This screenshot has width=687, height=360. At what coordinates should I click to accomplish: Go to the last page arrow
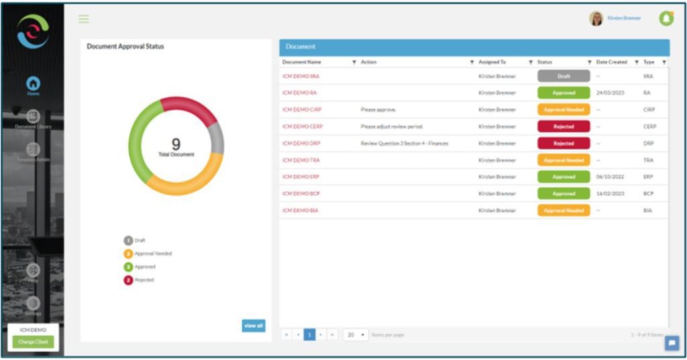(x=332, y=335)
